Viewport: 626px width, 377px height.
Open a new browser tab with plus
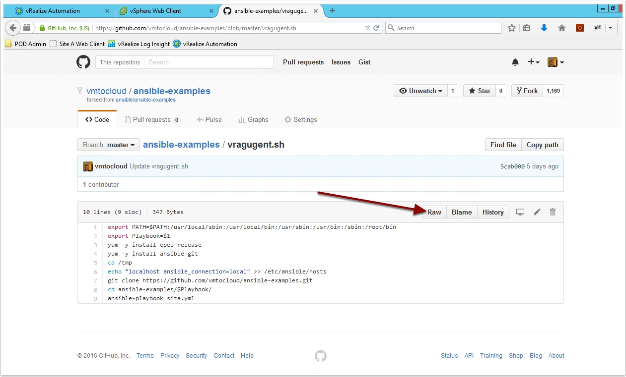[332, 11]
